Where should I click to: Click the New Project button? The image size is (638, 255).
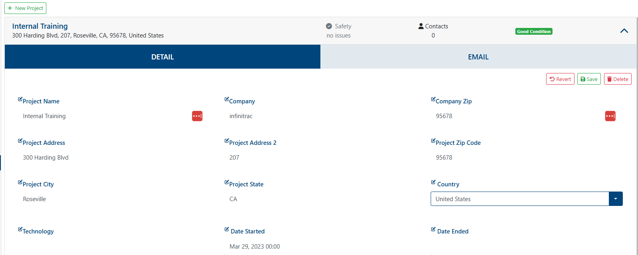(x=26, y=8)
